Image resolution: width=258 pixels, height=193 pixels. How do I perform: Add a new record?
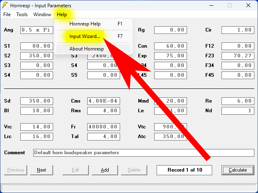[x=105, y=170]
